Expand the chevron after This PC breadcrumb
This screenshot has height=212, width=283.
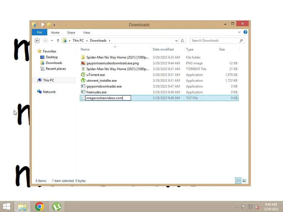(x=87, y=41)
